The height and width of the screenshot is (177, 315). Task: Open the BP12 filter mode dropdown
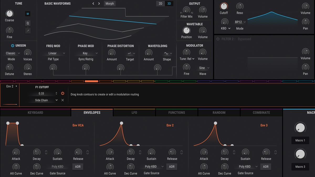[x=240, y=22]
